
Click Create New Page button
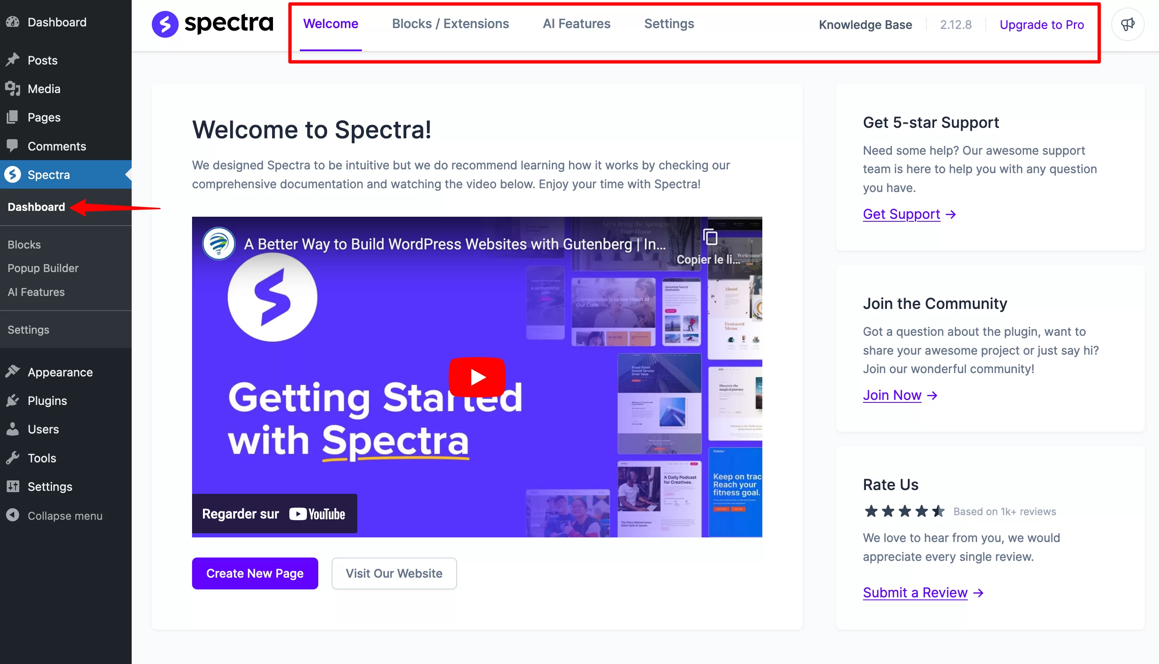(x=254, y=573)
